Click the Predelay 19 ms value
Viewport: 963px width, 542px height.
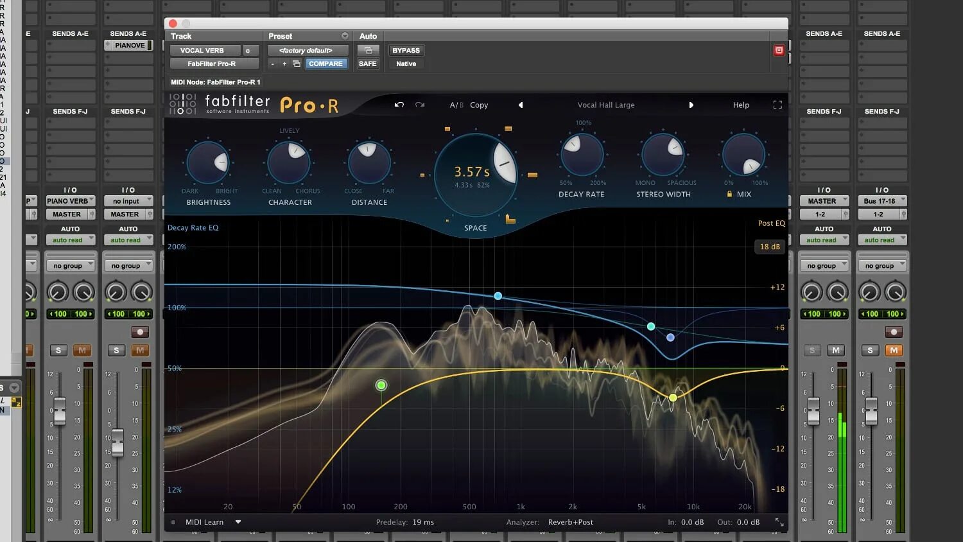point(423,522)
